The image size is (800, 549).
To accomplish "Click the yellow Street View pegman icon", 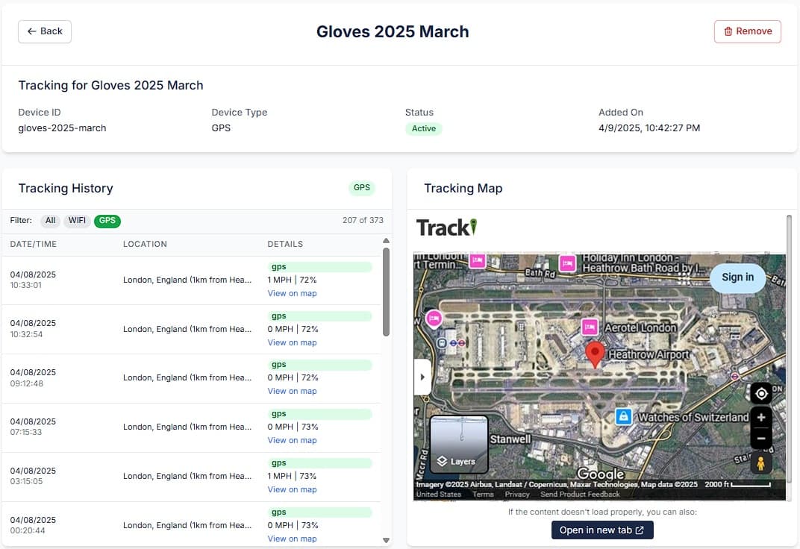I will coord(760,463).
